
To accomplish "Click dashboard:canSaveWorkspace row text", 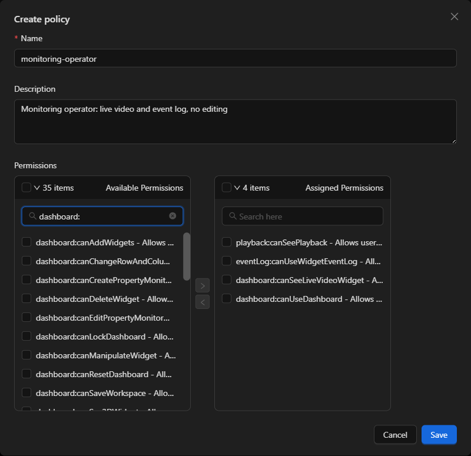I will click(105, 393).
